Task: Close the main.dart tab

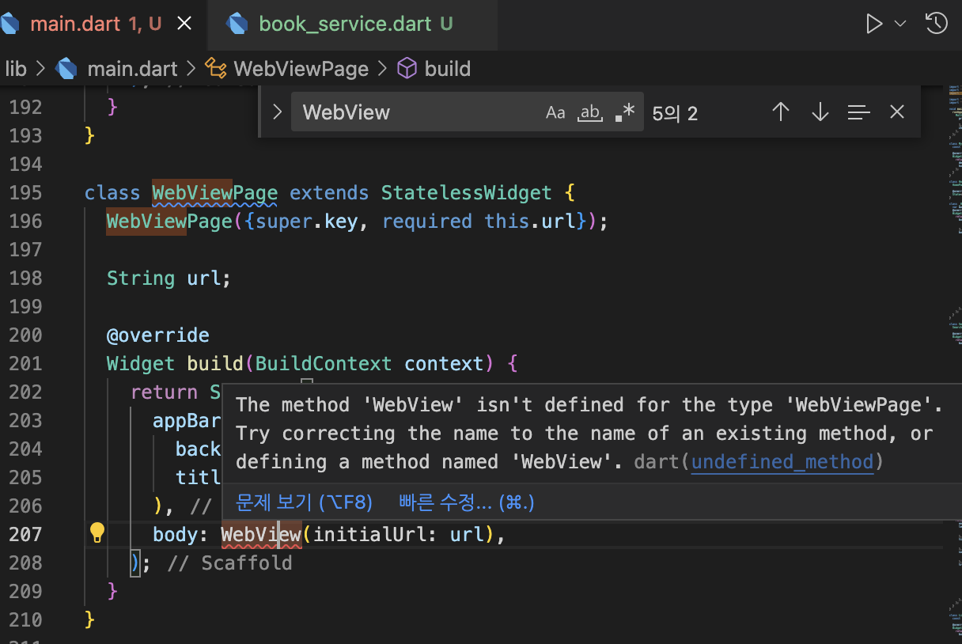Action: pyautogui.click(x=184, y=24)
